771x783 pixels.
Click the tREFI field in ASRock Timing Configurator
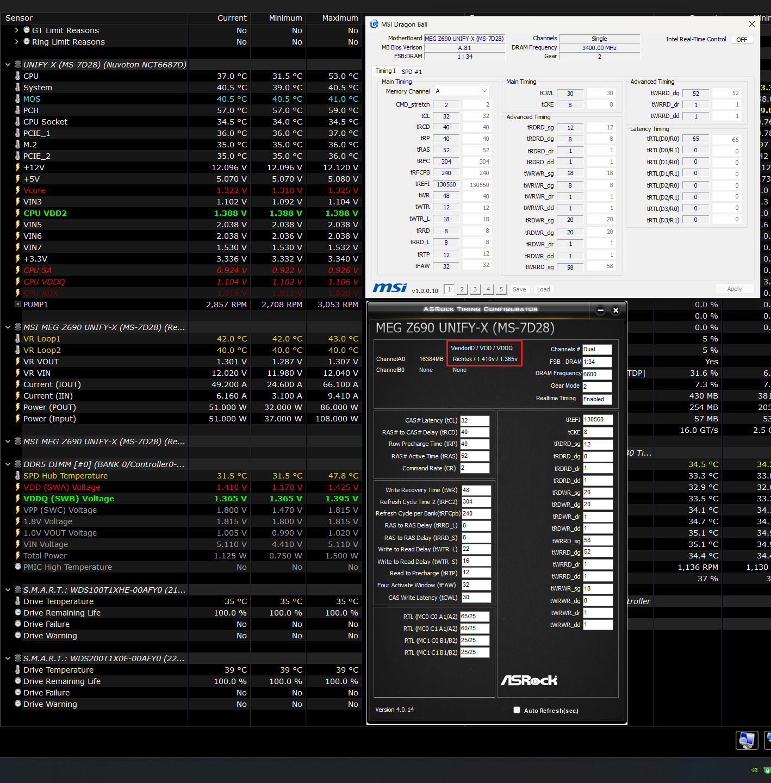tap(598, 420)
